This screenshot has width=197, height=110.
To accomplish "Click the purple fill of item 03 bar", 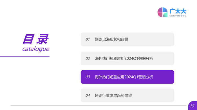I will pyautogui.click(x=163, y=77).
